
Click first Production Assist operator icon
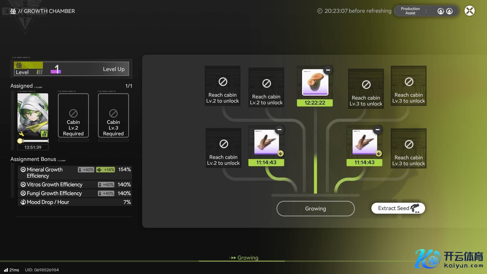coord(441,11)
